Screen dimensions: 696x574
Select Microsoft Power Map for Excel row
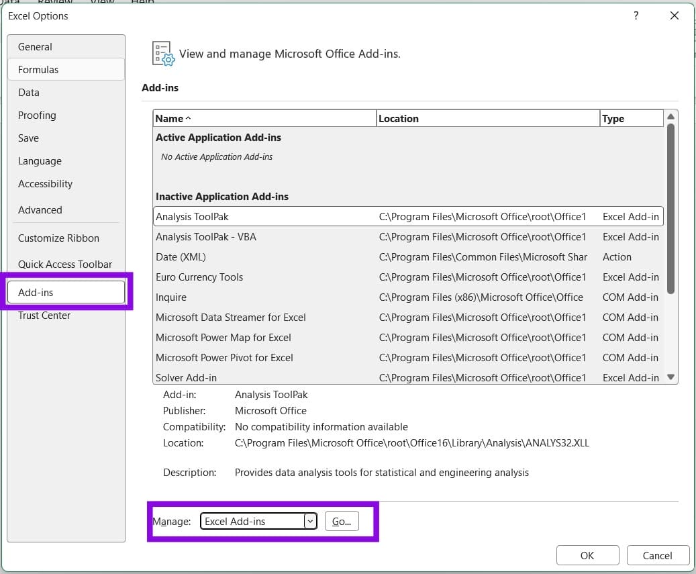click(x=408, y=338)
